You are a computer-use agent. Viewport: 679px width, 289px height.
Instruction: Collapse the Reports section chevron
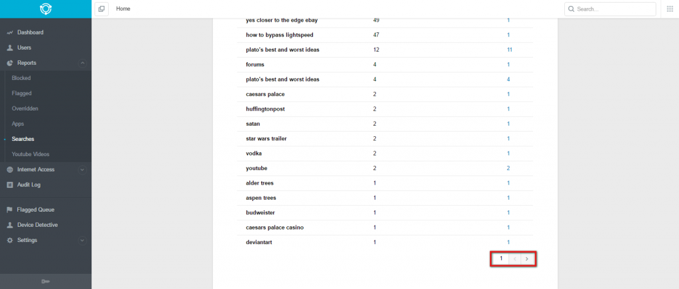82,63
